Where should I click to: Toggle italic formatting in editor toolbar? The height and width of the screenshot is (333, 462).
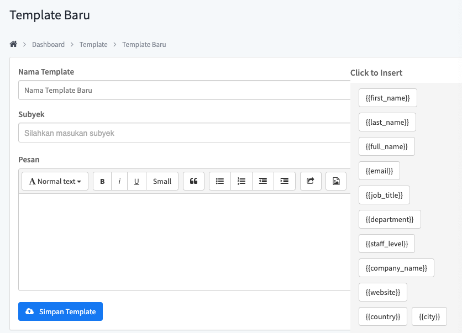[119, 181]
